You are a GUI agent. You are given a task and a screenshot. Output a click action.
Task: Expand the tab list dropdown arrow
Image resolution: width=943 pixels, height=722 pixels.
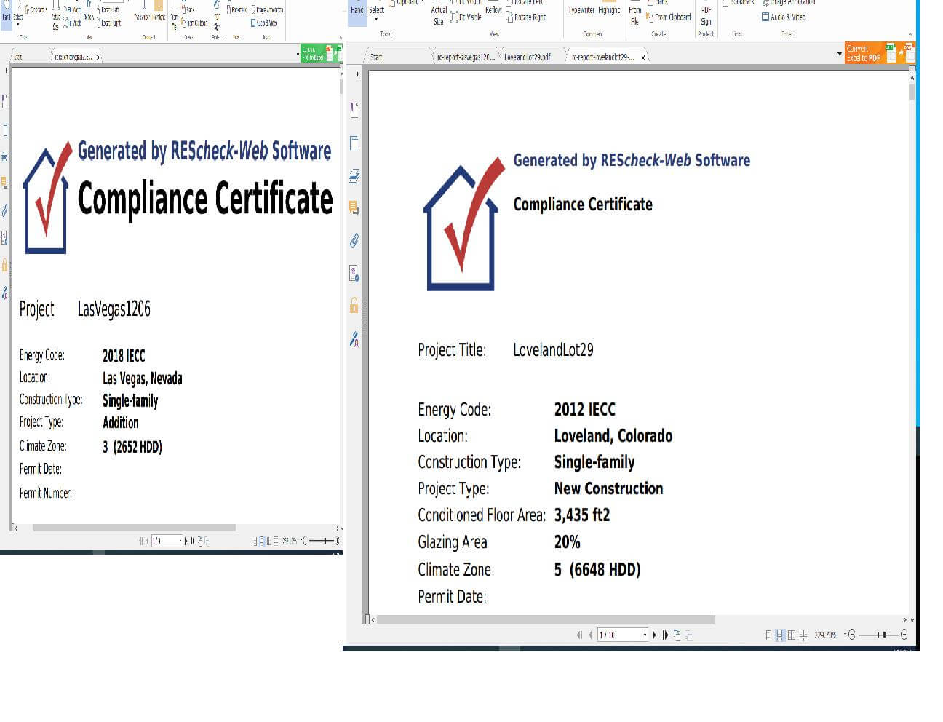(840, 55)
